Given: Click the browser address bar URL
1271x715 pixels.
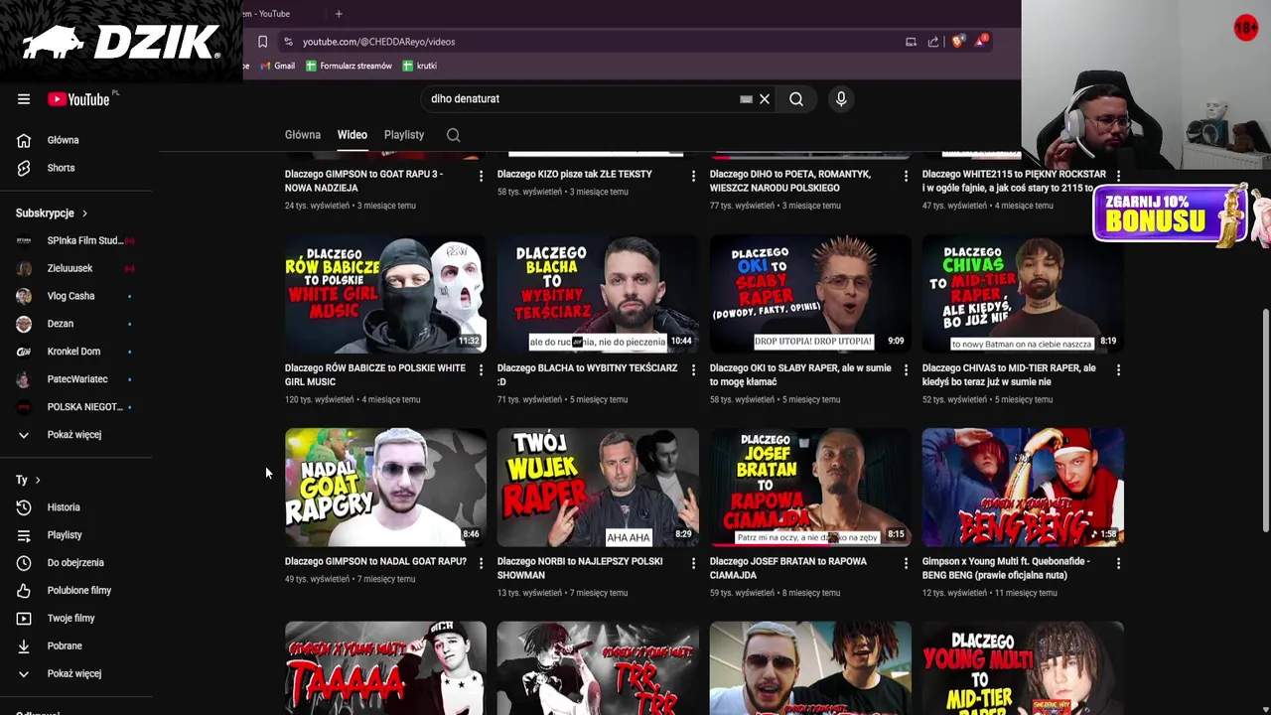Looking at the screenshot, I should pos(378,42).
